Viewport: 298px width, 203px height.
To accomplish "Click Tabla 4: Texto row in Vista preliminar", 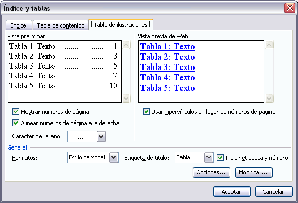I will pos(63,76).
